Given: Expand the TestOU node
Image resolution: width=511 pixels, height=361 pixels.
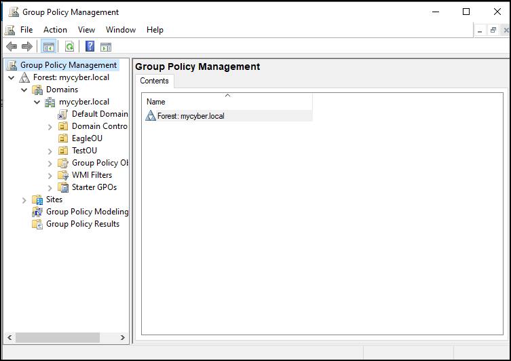Looking at the screenshot, I should (x=50, y=151).
